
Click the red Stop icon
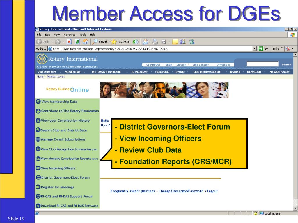click(69, 42)
